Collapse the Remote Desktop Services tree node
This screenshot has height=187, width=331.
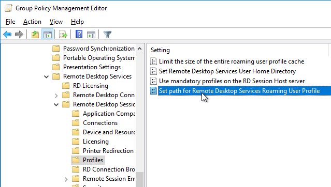tap(46, 76)
